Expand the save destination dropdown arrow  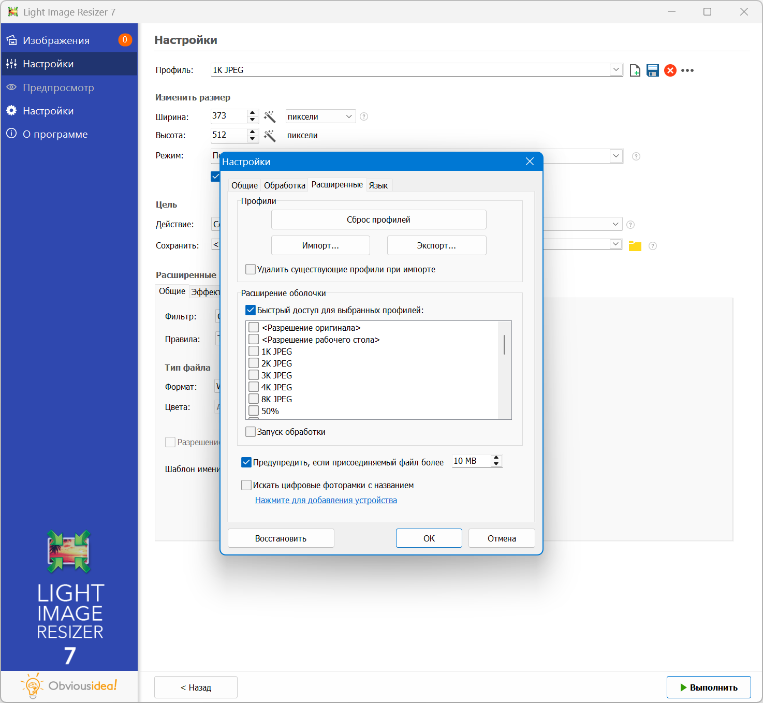coord(615,244)
